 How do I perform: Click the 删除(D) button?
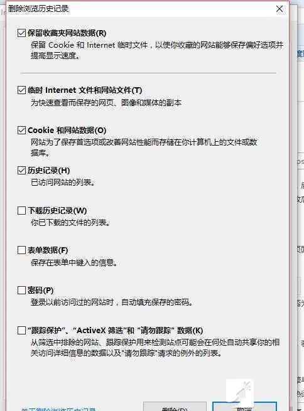[x=175, y=407]
